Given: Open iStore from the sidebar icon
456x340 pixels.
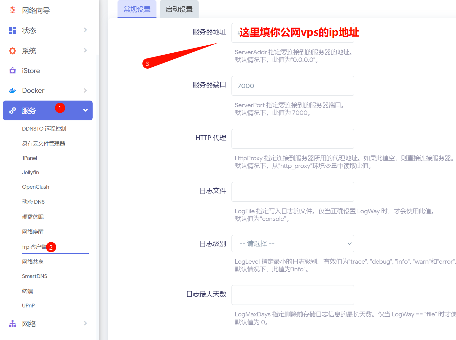Looking at the screenshot, I should coord(12,71).
